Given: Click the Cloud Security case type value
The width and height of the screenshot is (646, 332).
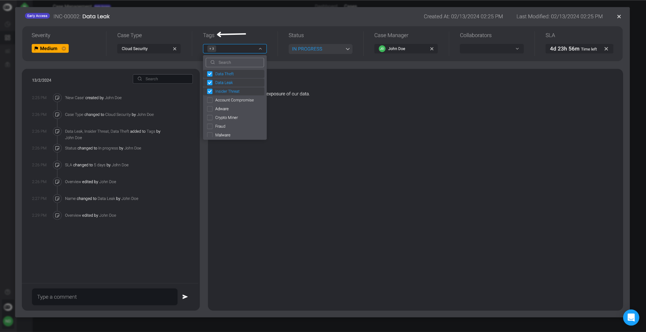Looking at the screenshot, I should pos(135,49).
